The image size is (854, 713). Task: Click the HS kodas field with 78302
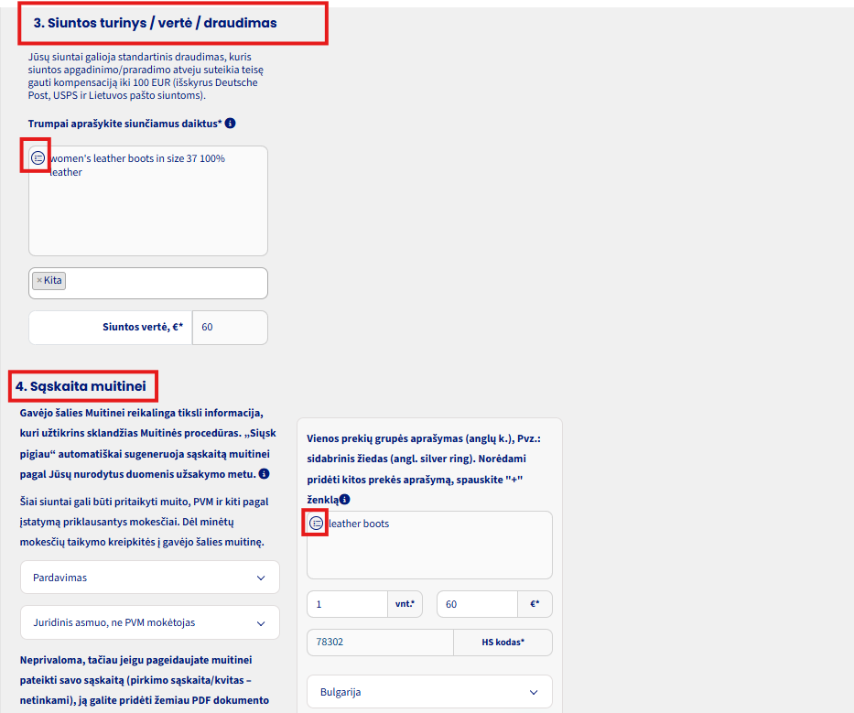click(x=380, y=643)
